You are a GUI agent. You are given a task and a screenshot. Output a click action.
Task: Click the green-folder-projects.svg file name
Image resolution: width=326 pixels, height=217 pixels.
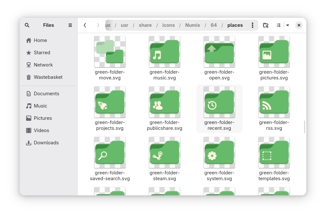tap(110, 125)
